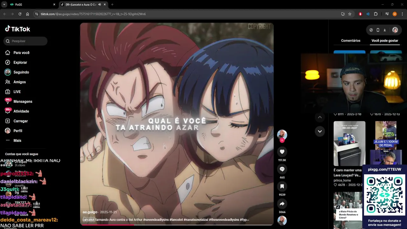Open the get-app phone icon
Screen dimensions: 407x229
pos(378,30)
